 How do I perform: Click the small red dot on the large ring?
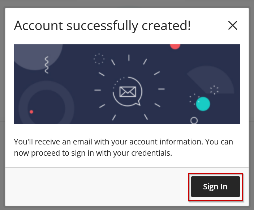(31, 112)
